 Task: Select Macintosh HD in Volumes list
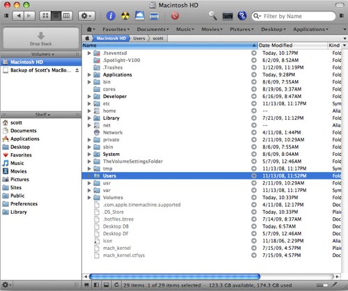pyautogui.click(x=41, y=62)
